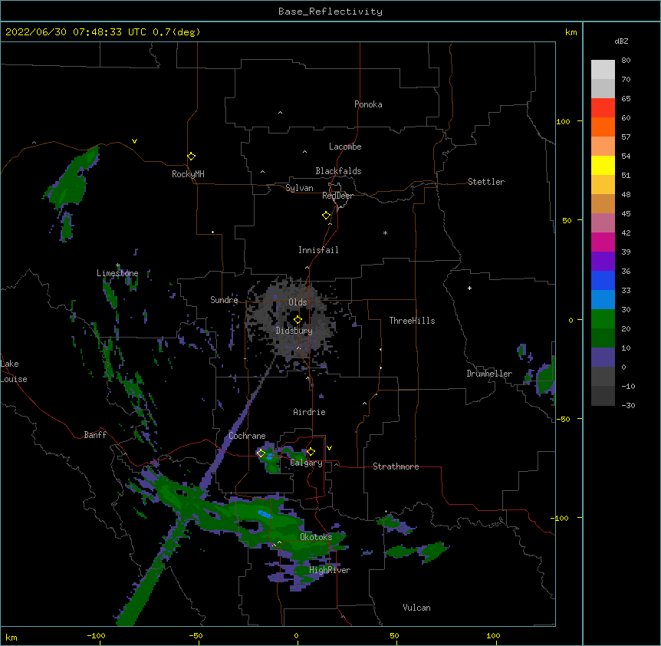Click the Cochrane label
The width and height of the screenshot is (661, 646).
(x=247, y=436)
